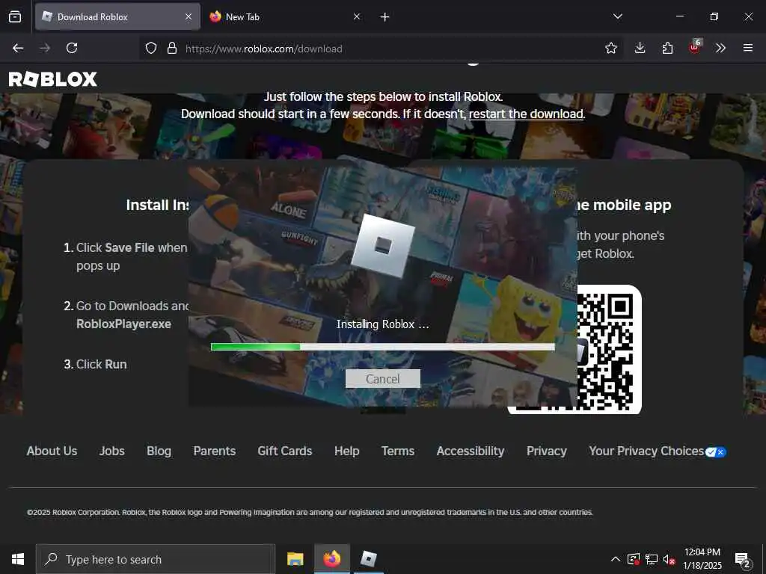The height and width of the screenshot is (574, 766).
Task: Click the Roblox installer logo tile
Action: point(383,245)
